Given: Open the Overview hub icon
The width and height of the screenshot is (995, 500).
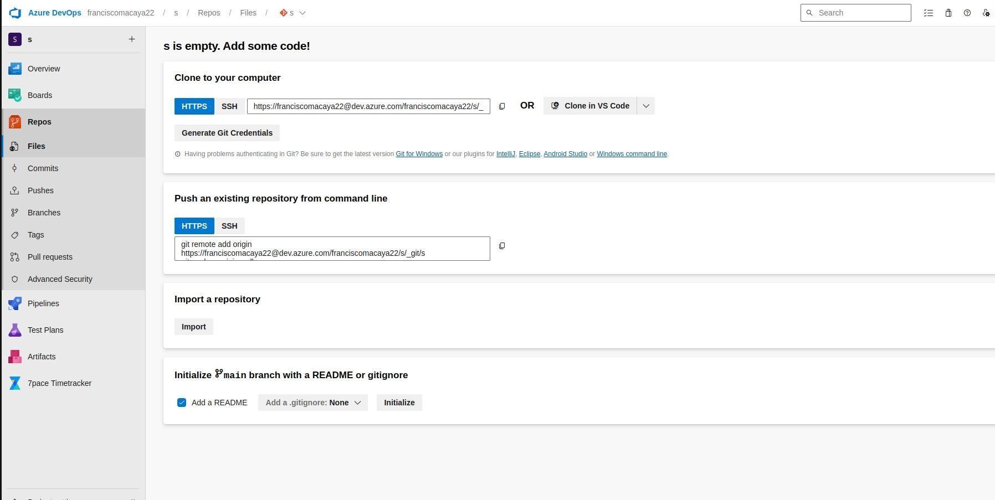Looking at the screenshot, I should (15, 69).
